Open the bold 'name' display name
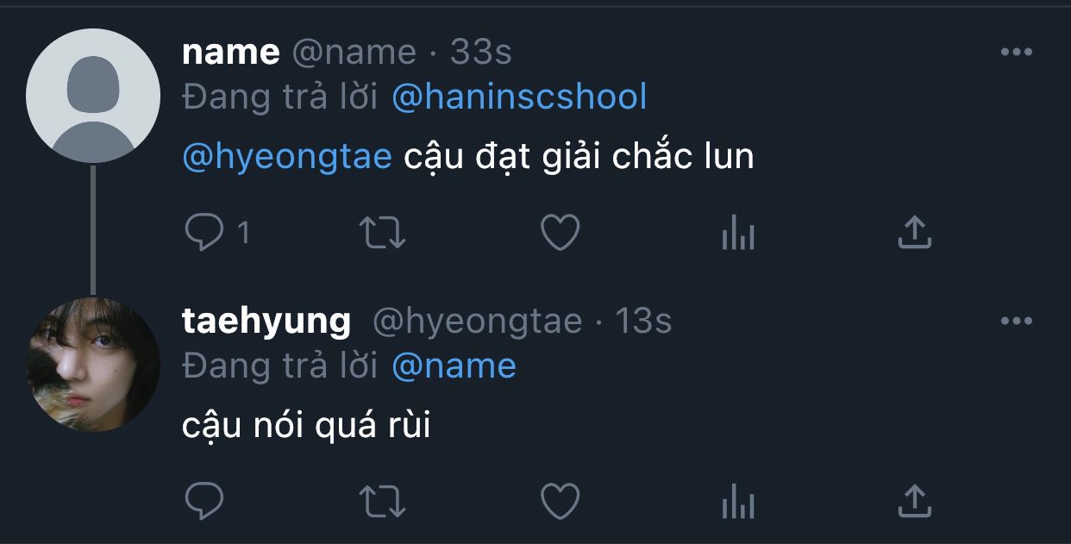 coord(231,53)
